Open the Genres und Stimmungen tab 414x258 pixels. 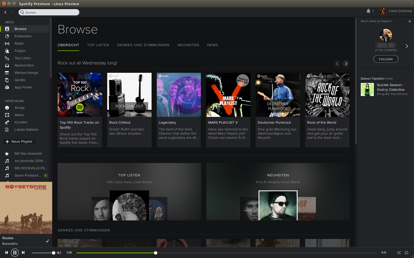click(143, 45)
